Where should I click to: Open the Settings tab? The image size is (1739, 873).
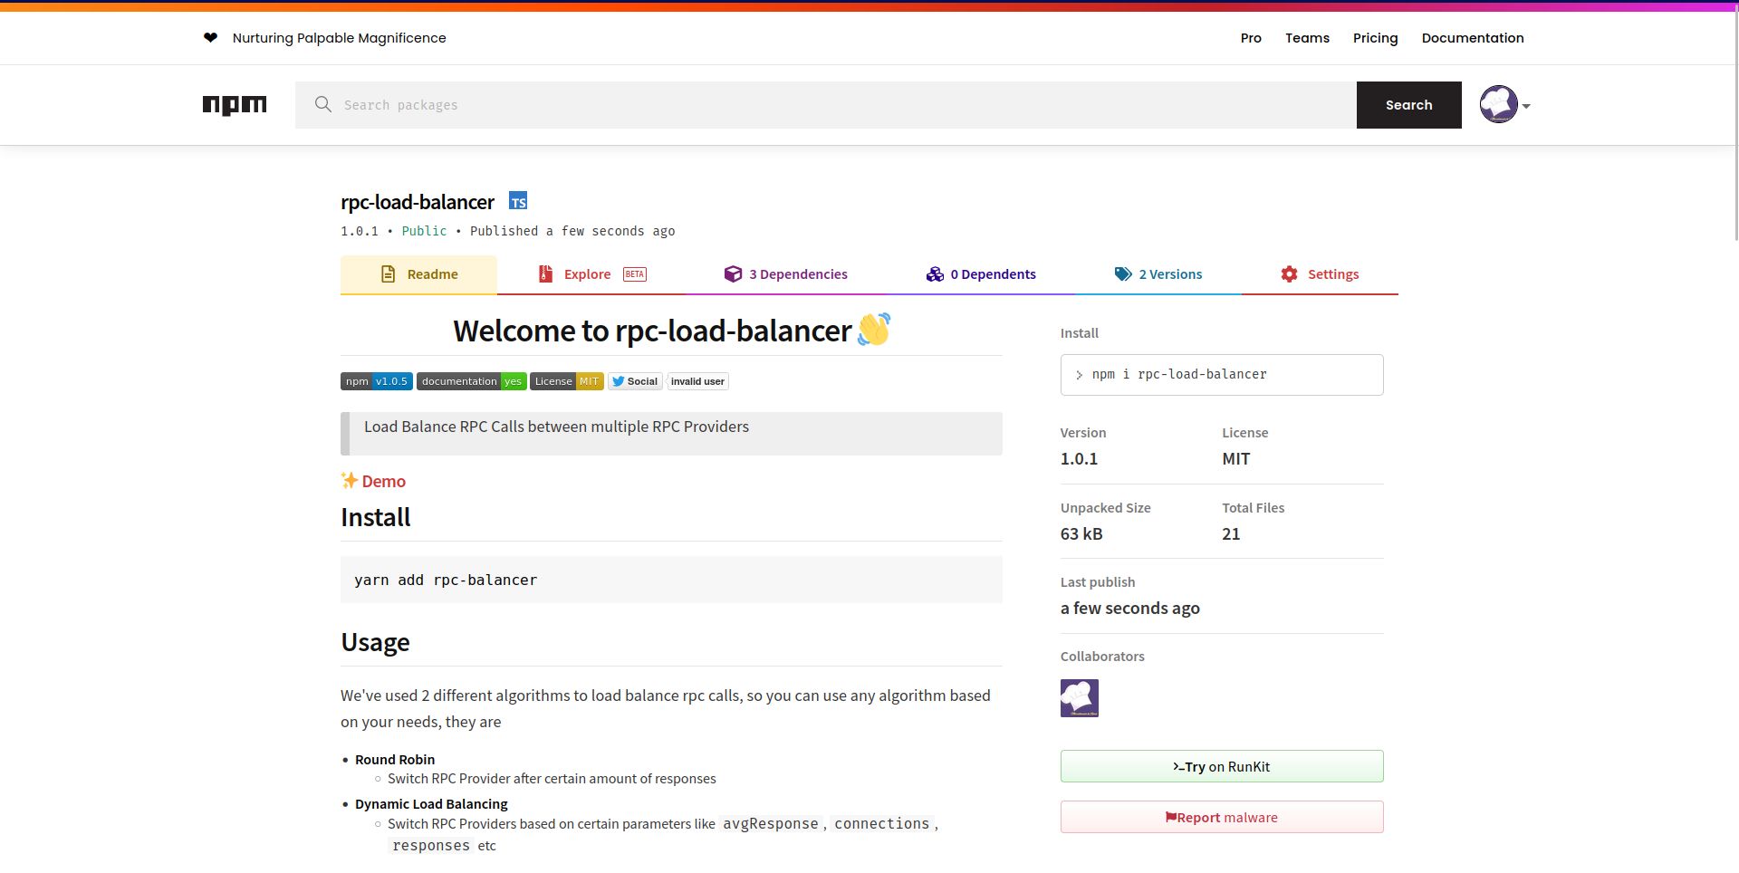[1320, 274]
